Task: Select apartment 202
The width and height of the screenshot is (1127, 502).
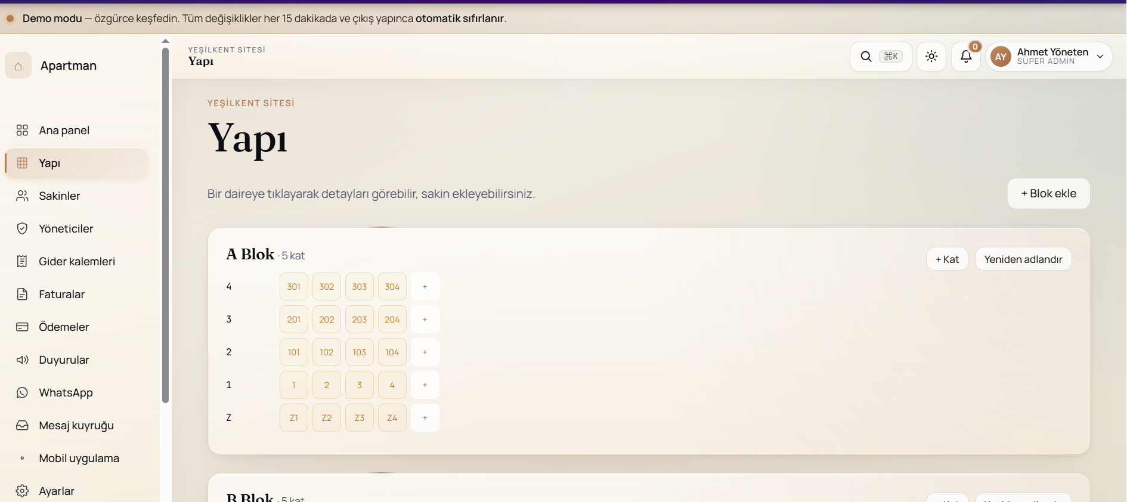Action: pyautogui.click(x=327, y=319)
